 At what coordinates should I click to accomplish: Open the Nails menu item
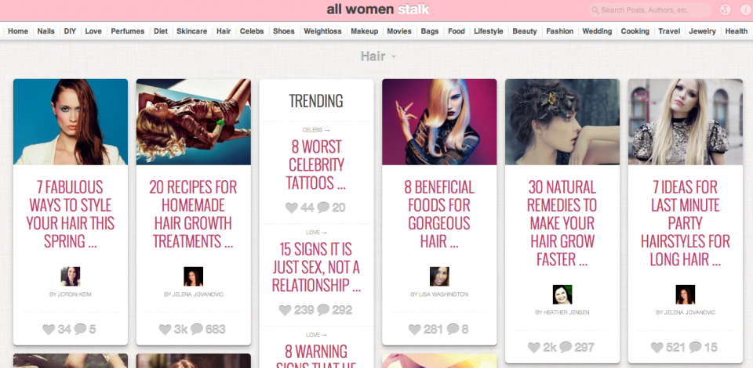[46, 31]
